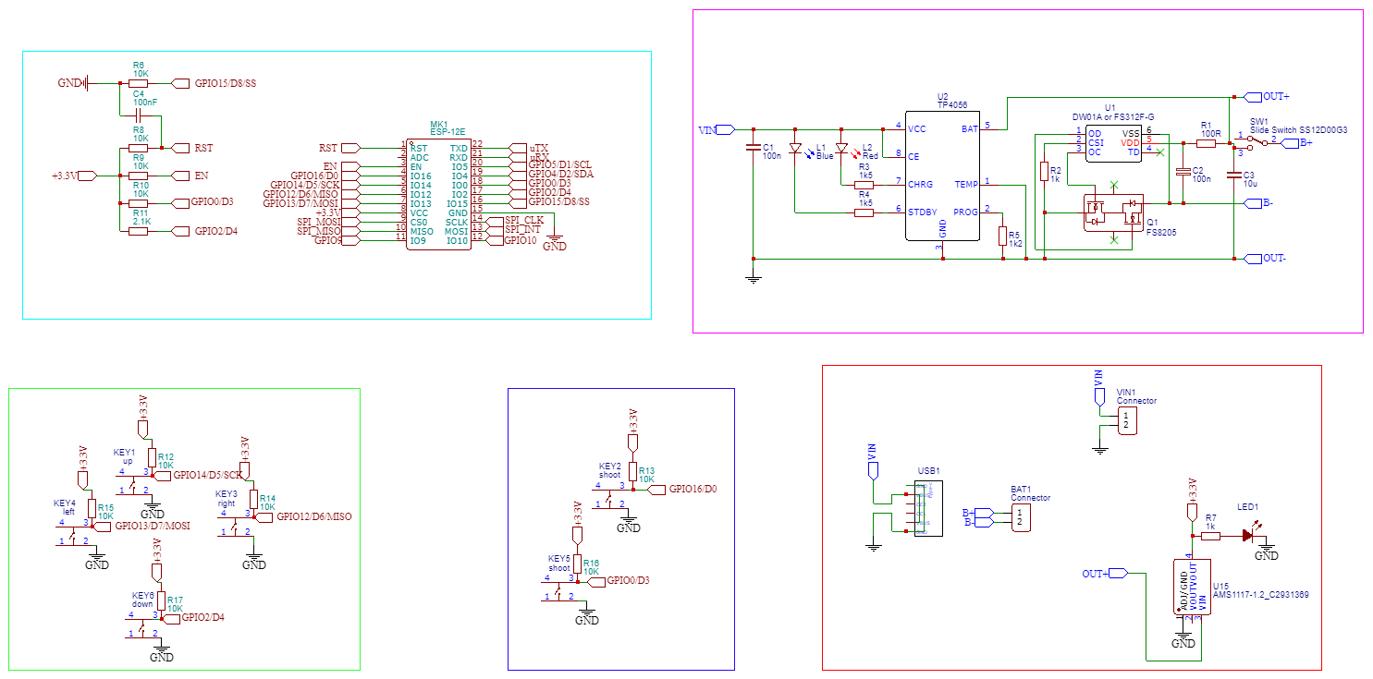Click the GND ground symbol below MK1
Viewport: 1373px width, 679px height.
[x=555, y=236]
